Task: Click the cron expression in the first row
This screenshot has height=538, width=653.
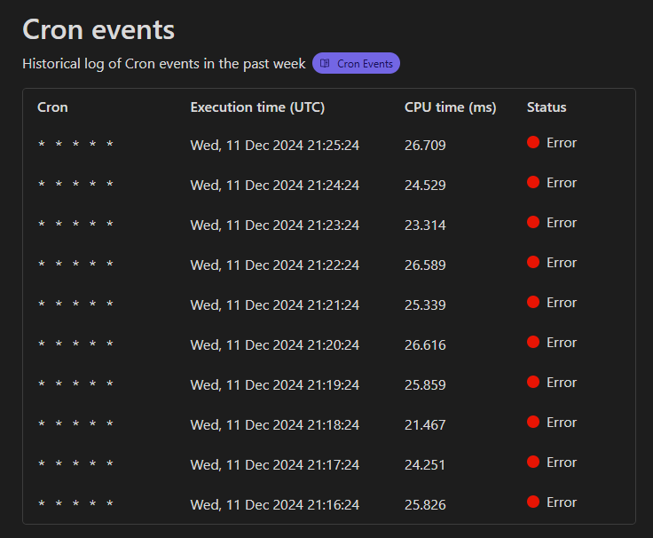Action: pyautogui.click(x=75, y=145)
